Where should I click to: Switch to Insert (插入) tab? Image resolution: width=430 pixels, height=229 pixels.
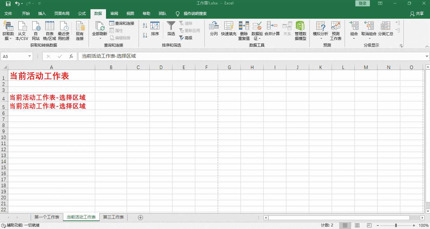coord(42,14)
